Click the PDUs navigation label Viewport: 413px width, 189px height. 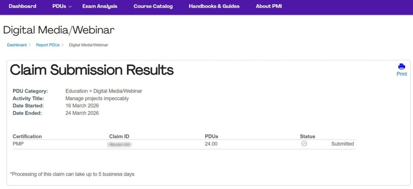59,6
